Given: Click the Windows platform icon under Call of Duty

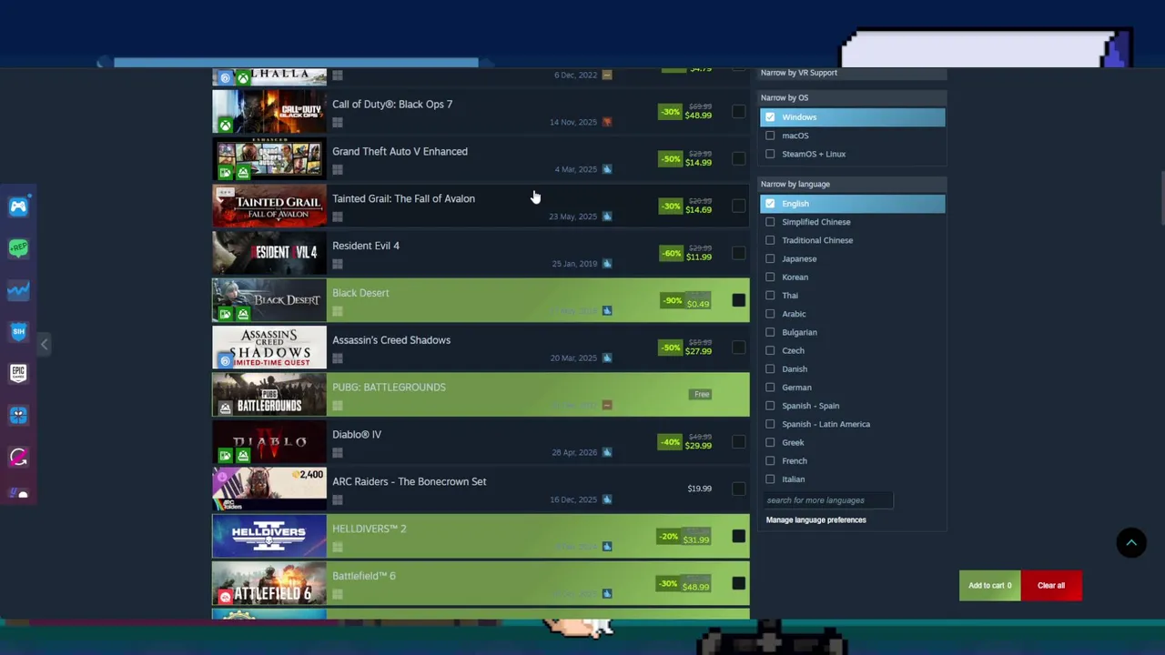Looking at the screenshot, I should point(338,123).
